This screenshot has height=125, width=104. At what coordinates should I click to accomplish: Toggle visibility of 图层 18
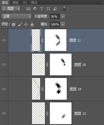click(x=4, y=89)
